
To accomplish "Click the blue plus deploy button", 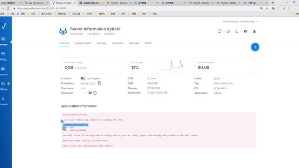I will pyautogui.click(x=255, y=47).
